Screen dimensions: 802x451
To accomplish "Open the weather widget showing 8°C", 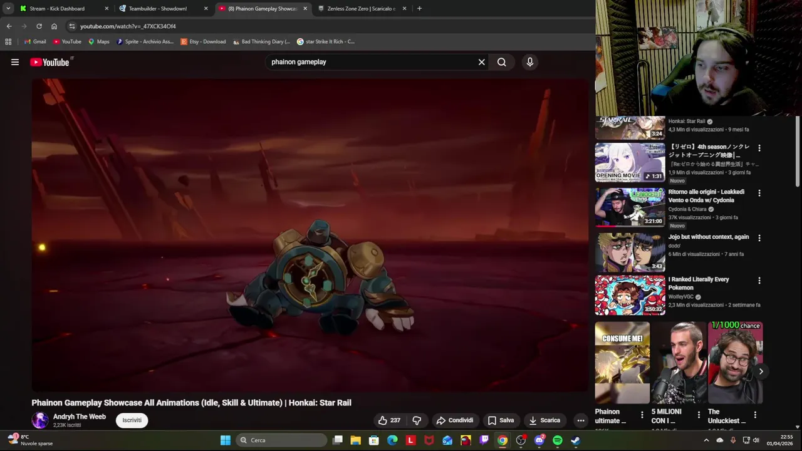I will (30, 440).
